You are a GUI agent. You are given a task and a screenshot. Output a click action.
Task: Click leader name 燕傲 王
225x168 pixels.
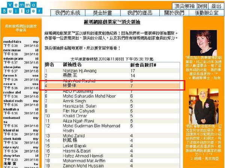click(70, 75)
